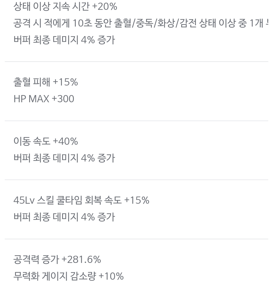The height and width of the screenshot is (290, 272).
Task: Click the 이동 속도 +40% line
Action: [x=45, y=141]
